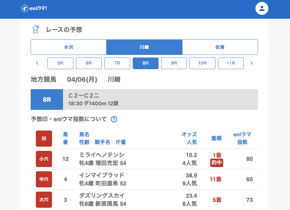Screen dimensions: 290x210
Task: Open the user profile icon
Action: (262, 8)
